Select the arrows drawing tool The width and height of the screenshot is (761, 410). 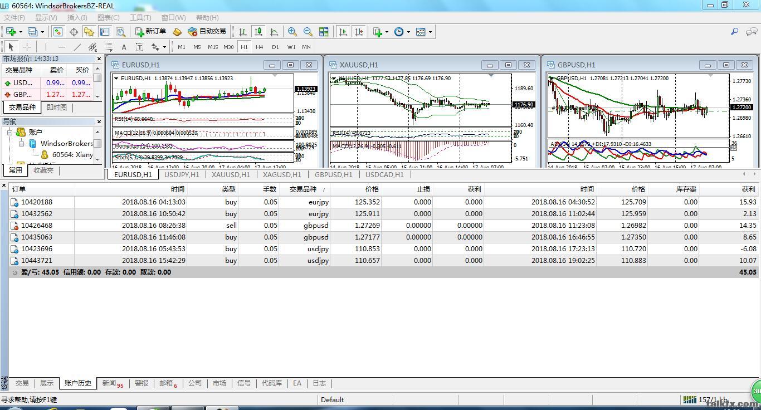[154, 47]
